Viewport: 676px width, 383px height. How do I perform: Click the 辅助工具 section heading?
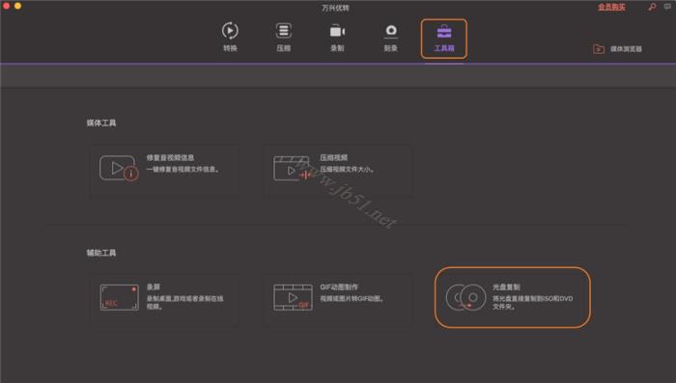101,253
